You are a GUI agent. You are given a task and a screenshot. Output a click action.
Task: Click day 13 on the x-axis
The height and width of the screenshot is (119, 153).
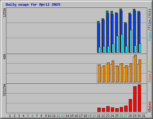[x=63, y=116]
